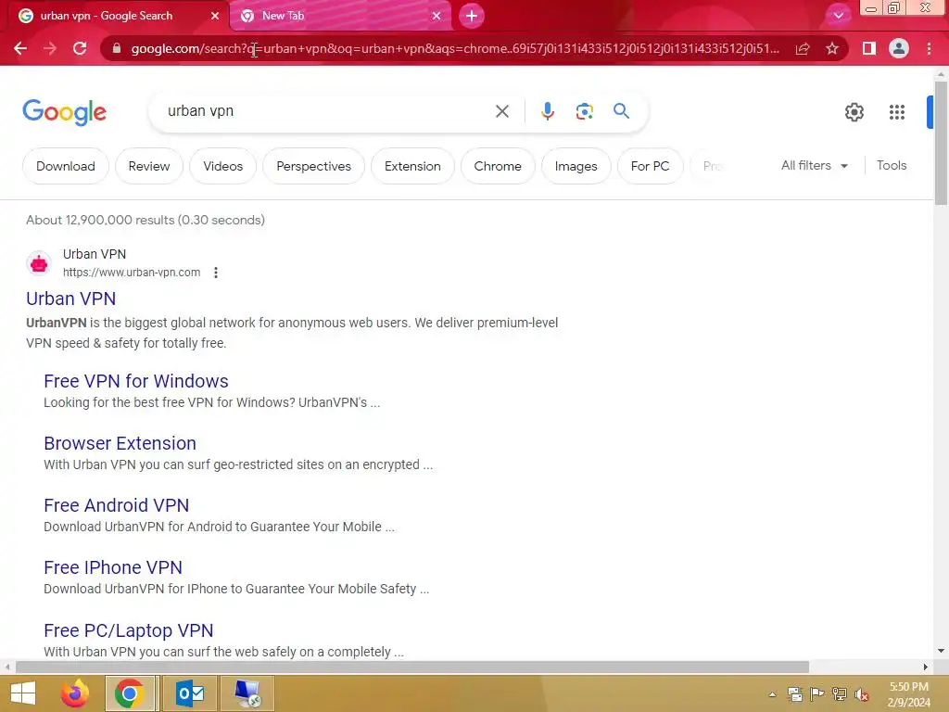This screenshot has width=949, height=712.
Task: Click into the urban vpn search field
Action: [327, 111]
